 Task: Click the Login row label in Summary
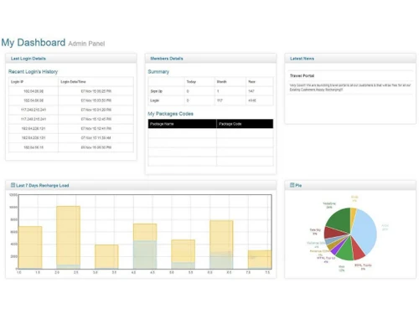coord(154,100)
